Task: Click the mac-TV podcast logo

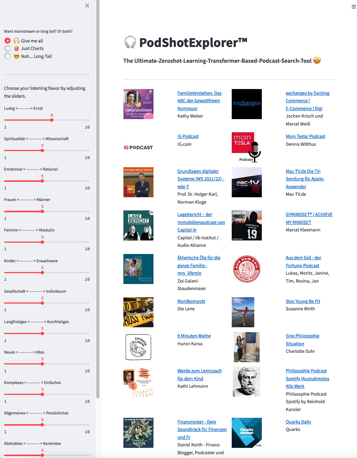Action: [x=246, y=182]
